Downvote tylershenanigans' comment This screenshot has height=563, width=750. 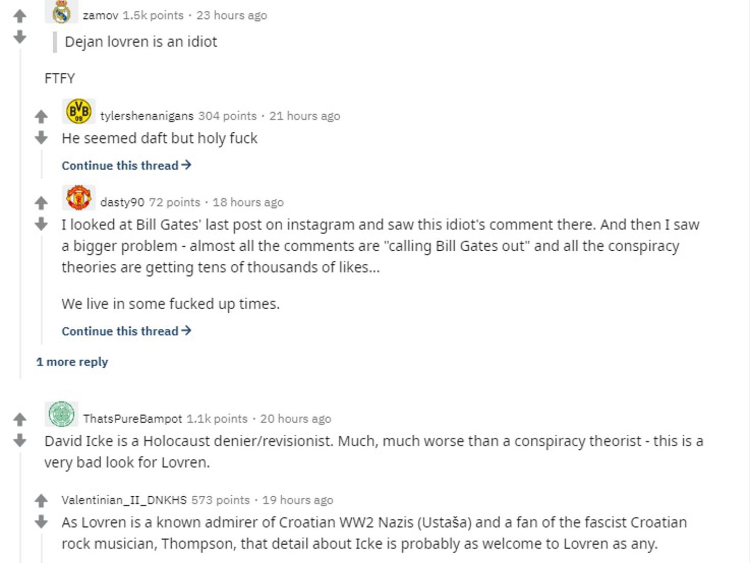[41, 138]
